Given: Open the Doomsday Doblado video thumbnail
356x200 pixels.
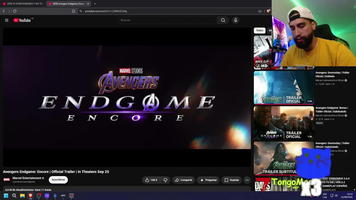Looking at the screenshot, I should pyautogui.click(x=284, y=87).
